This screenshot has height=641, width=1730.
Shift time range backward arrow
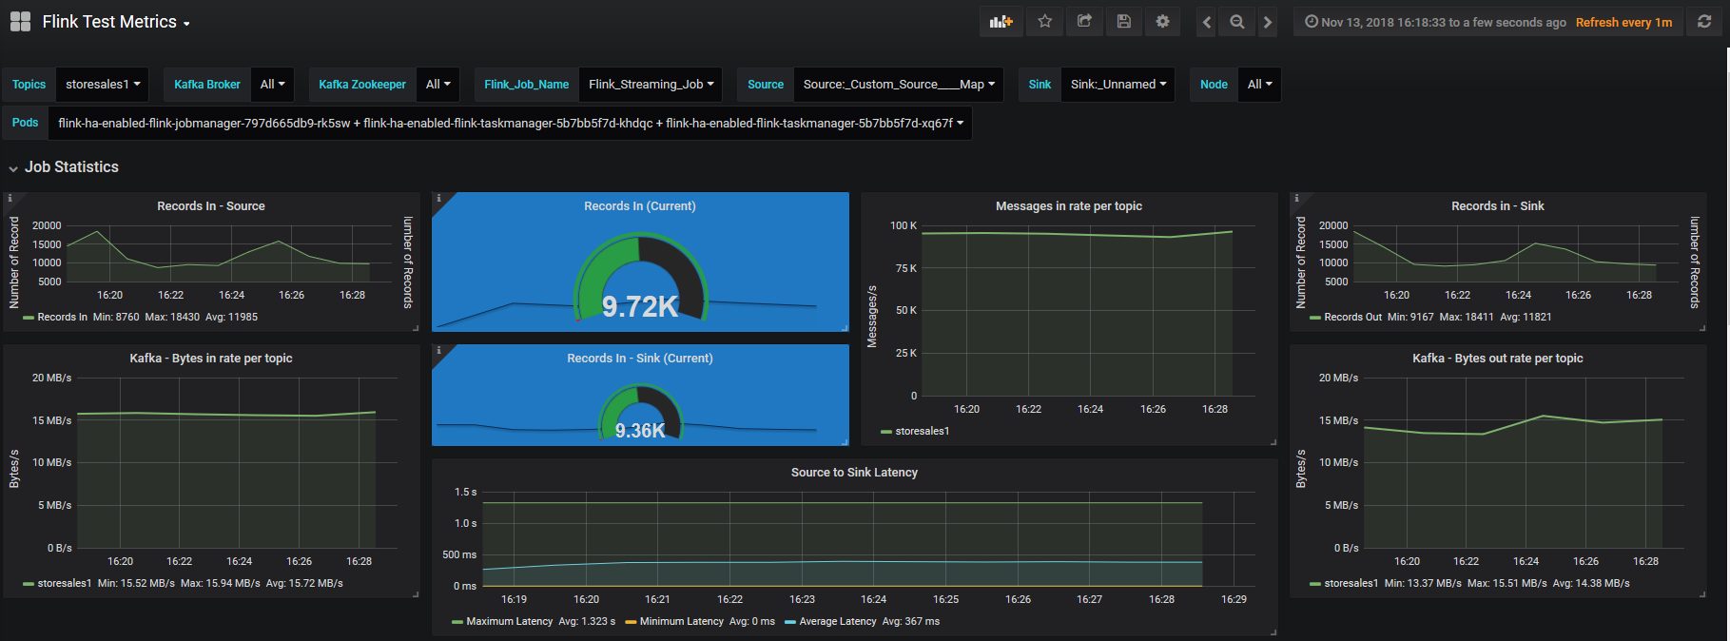pos(1207,22)
